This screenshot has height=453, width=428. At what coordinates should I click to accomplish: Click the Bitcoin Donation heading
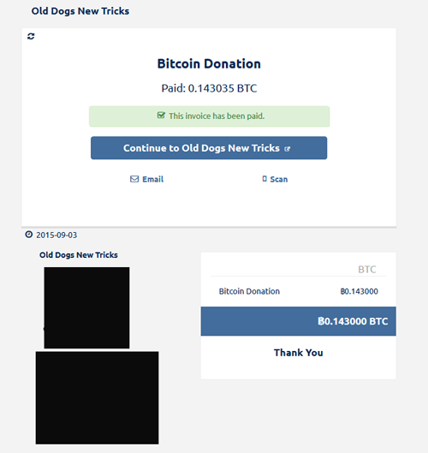click(x=209, y=63)
